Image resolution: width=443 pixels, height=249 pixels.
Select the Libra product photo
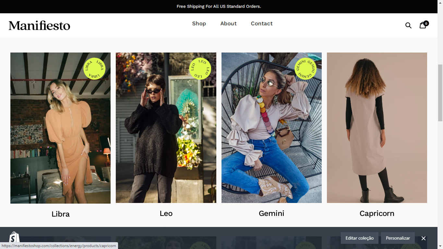pyautogui.click(x=60, y=128)
